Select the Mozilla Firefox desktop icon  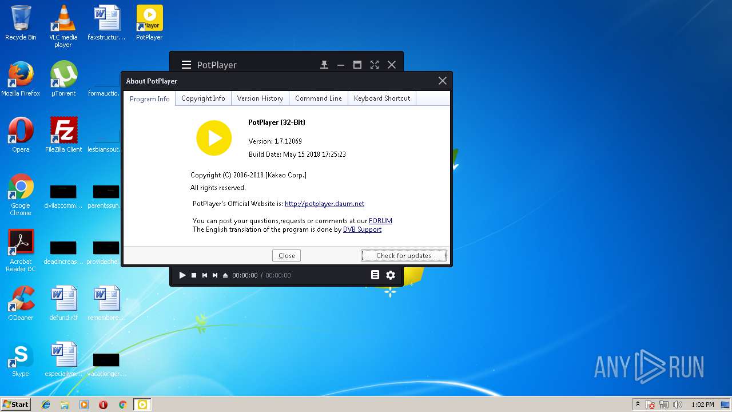(21, 79)
